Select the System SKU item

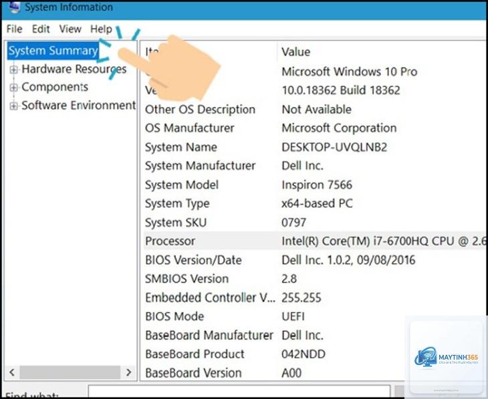[176, 223]
